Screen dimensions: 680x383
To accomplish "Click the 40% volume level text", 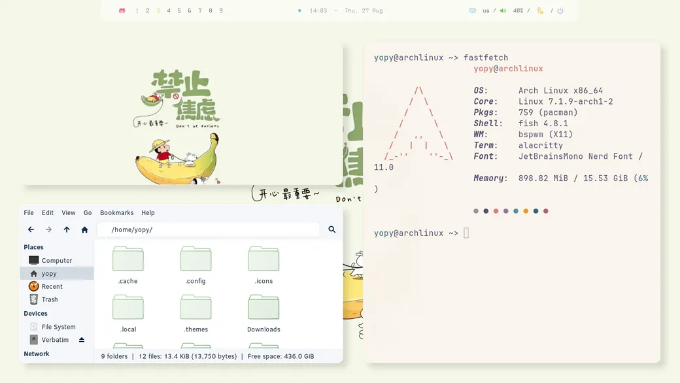I will [x=518, y=11].
